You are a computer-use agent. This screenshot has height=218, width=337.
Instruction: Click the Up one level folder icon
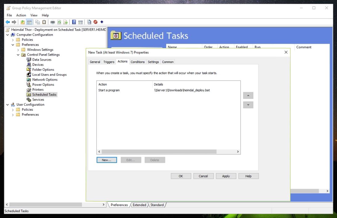[x=23, y=22]
